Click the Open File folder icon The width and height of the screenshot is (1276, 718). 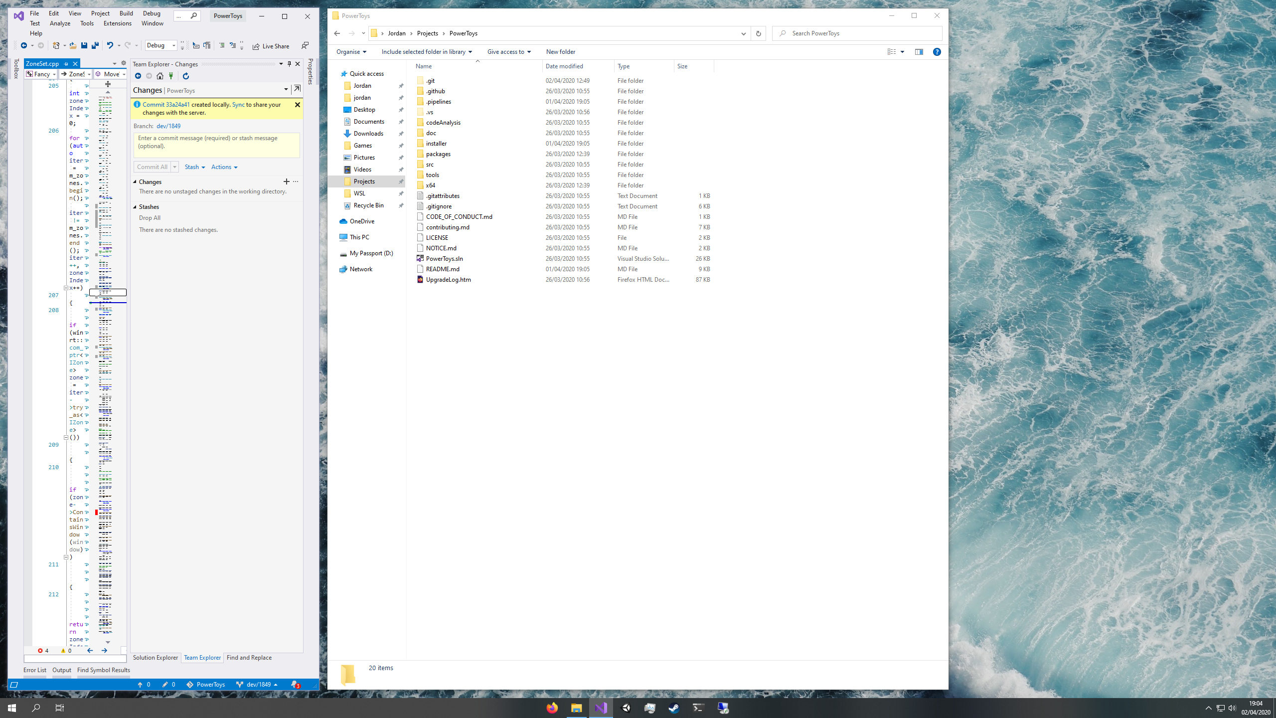pyautogui.click(x=73, y=46)
